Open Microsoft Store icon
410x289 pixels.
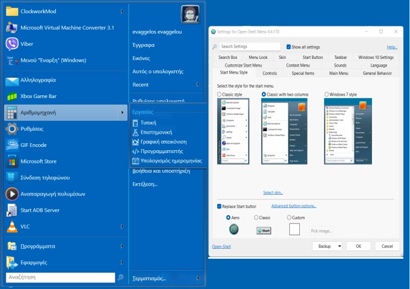click(12, 161)
